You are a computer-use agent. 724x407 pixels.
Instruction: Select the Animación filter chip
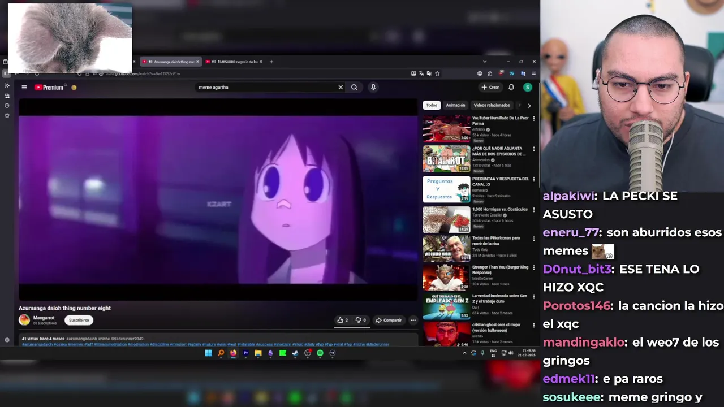pos(455,105)
